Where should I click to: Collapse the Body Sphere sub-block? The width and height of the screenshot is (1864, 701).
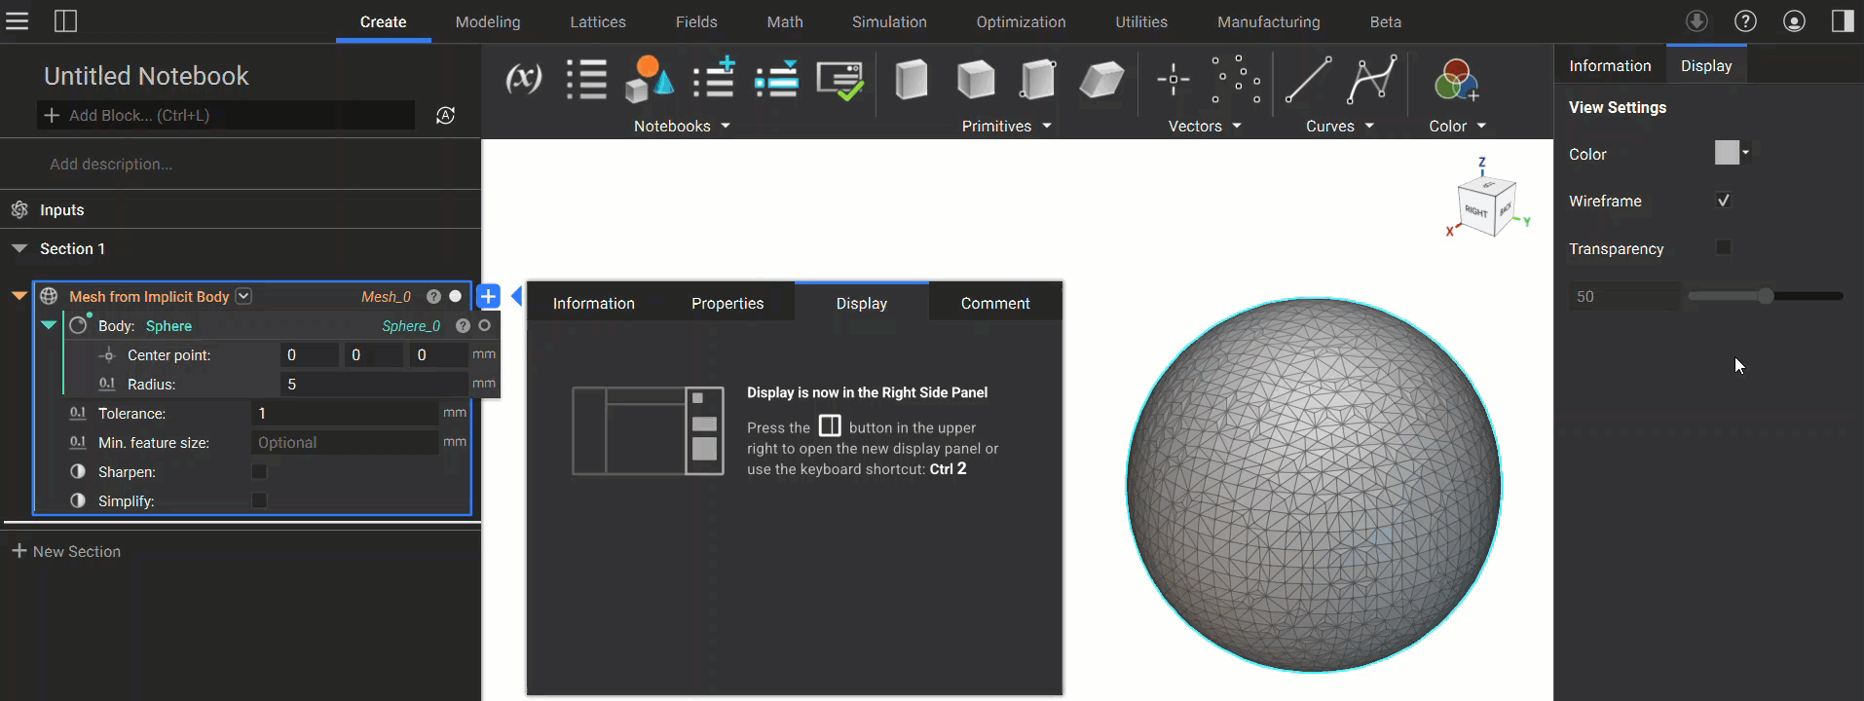49,325
